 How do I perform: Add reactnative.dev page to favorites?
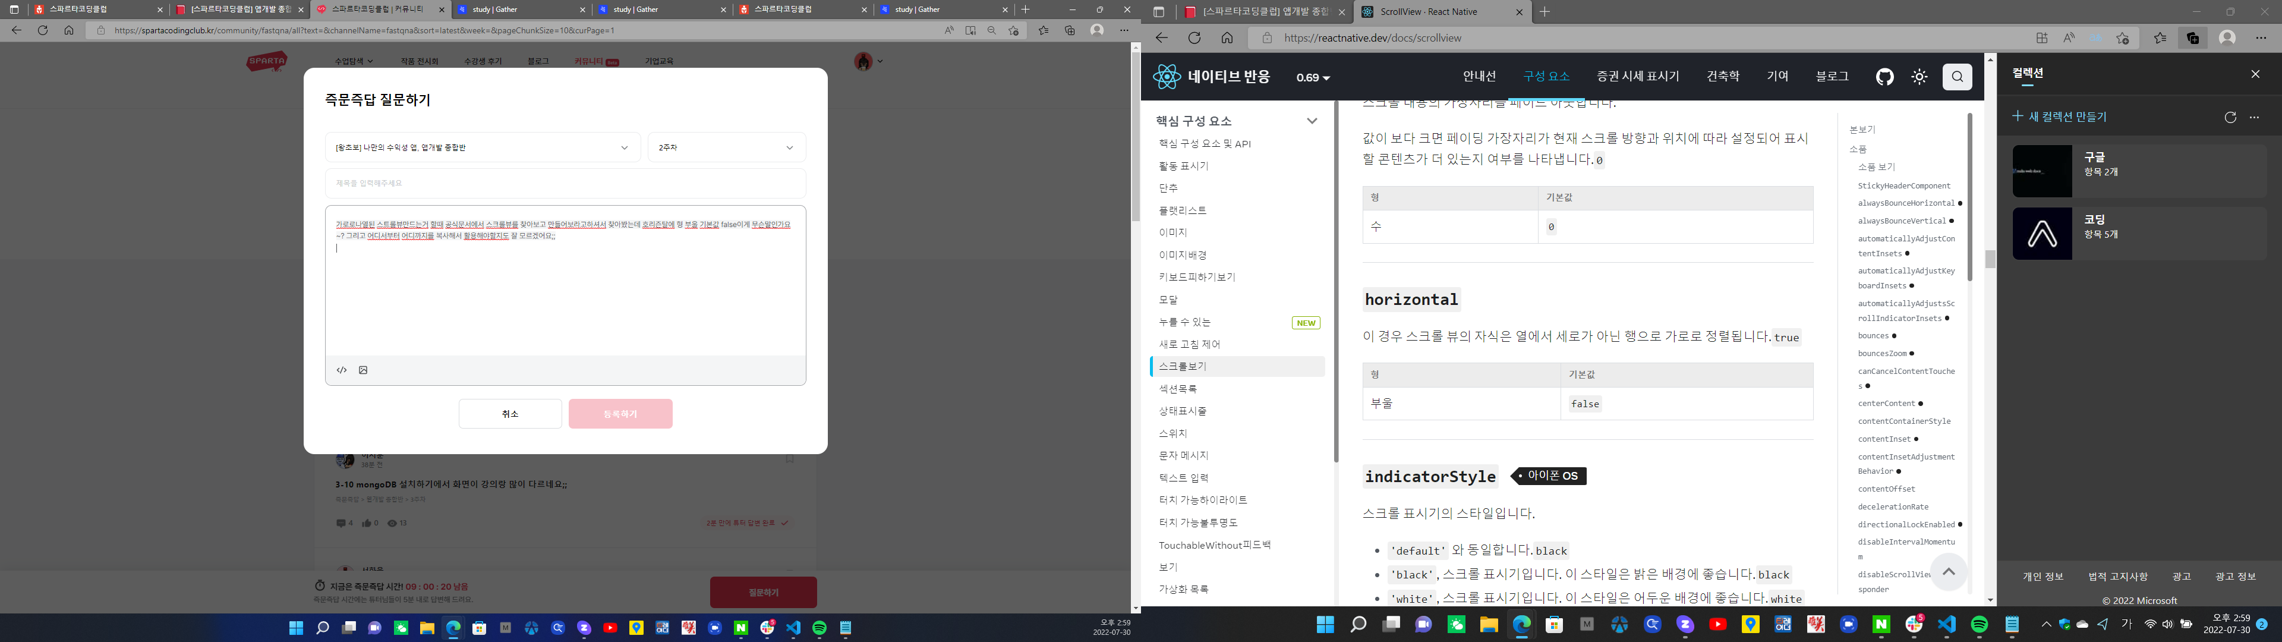(x=2123, y=38)
